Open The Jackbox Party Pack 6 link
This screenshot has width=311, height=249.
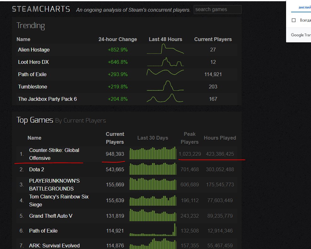[x=47, y=99]
